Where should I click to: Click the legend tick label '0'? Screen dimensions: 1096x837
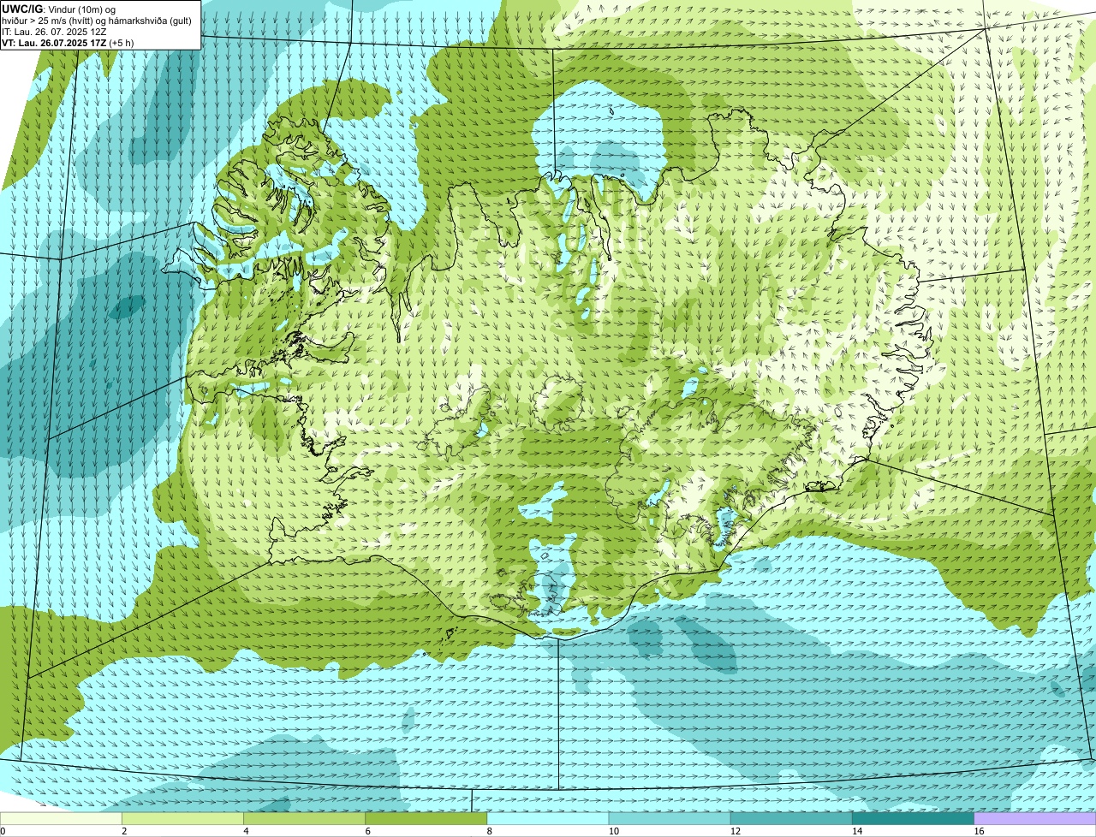tap(3, 831)
